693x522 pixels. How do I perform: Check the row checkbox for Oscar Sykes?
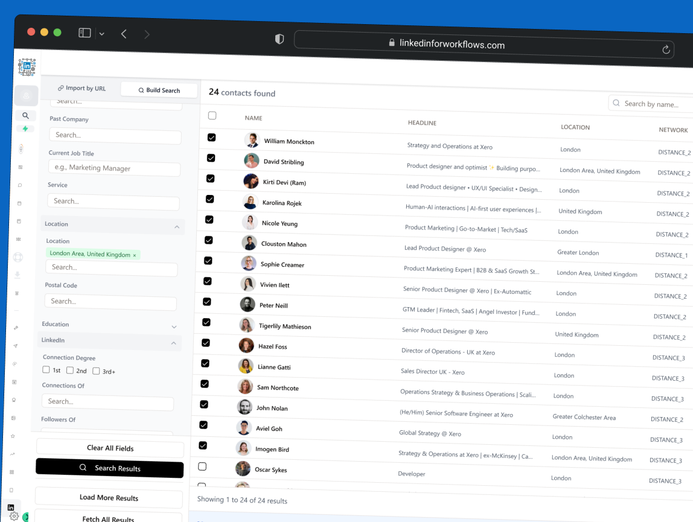pyautogui.click(x=202, y=466)
